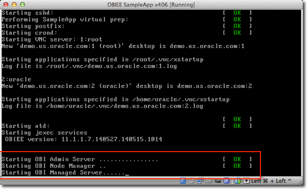Click the hard disk activity status icon
This screenshot has height=189, width=307.
(x=183, y=181)
